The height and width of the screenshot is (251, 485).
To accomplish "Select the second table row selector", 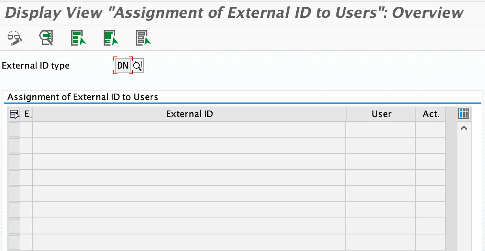I will point(14,145).
